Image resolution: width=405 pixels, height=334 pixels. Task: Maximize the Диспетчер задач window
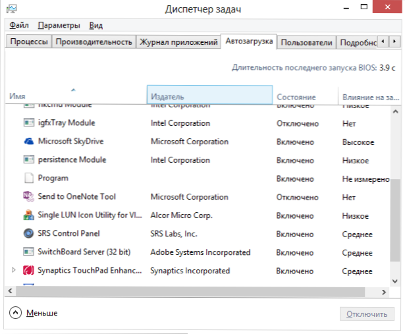point(364,7)
